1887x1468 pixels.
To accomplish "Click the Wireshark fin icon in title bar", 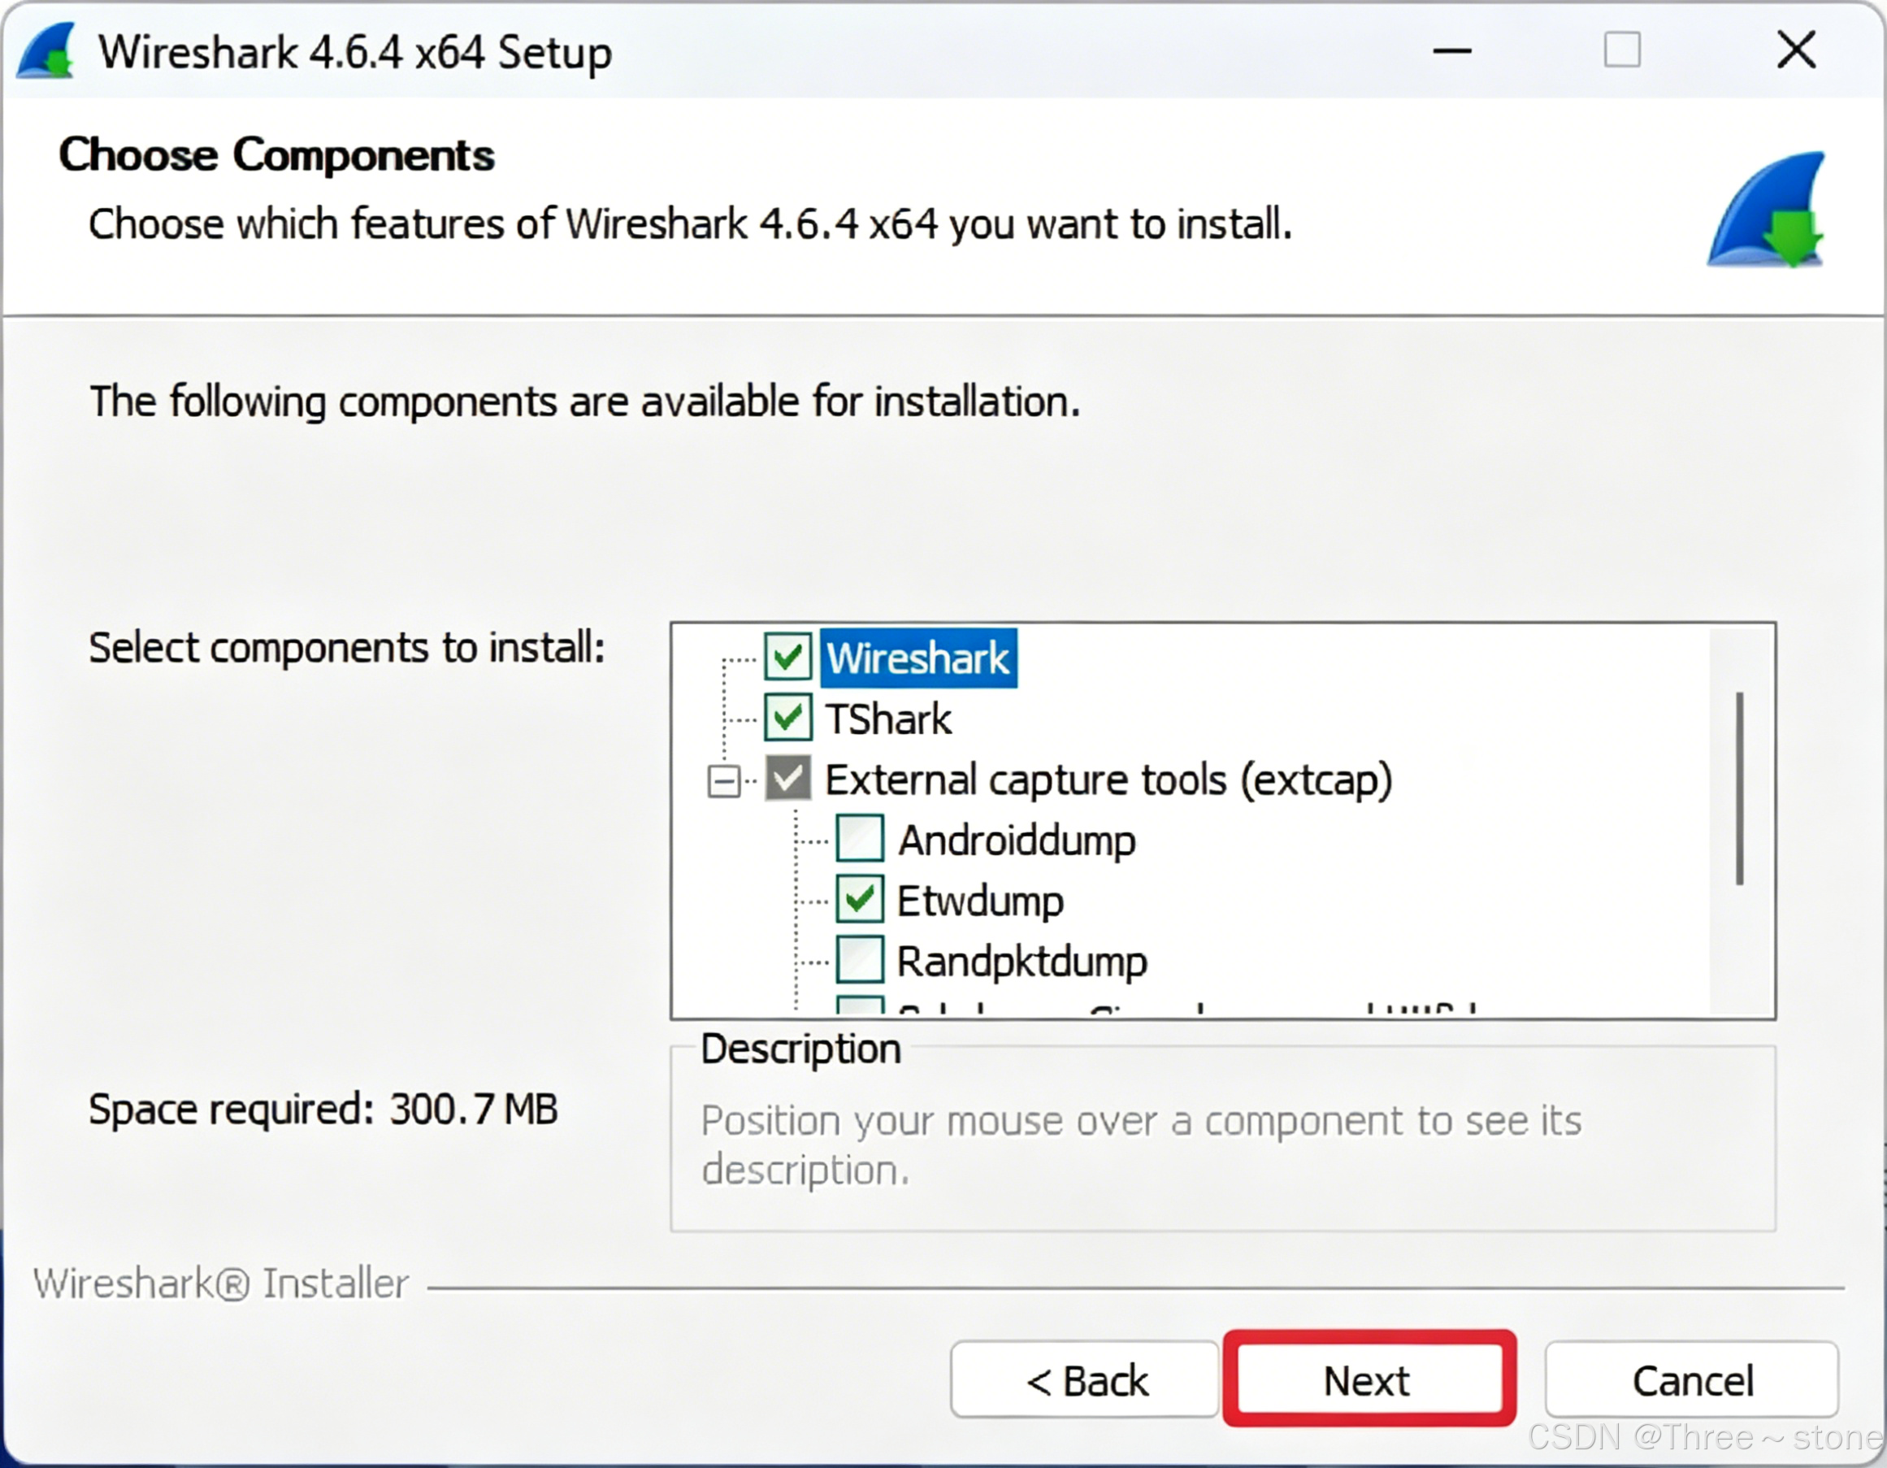I will 46,52.
